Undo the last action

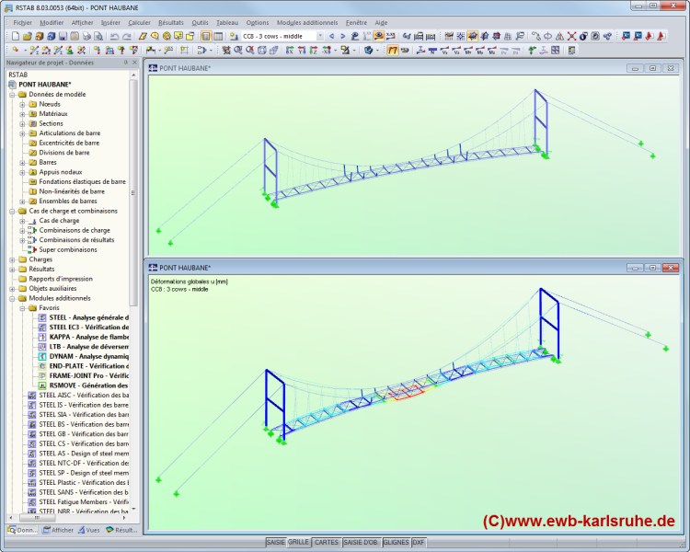(114, 36)
